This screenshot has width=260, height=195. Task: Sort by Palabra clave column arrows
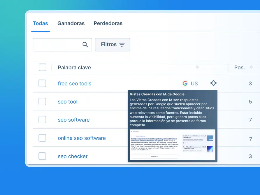point(197,67)
